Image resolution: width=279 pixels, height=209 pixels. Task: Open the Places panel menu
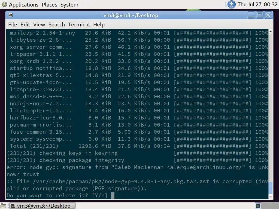(50, 5)
